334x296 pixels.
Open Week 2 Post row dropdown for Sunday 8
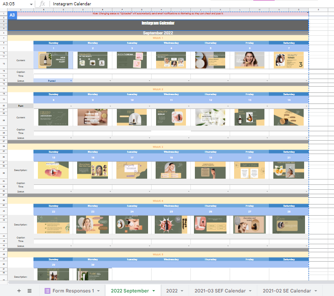point(71,106)
